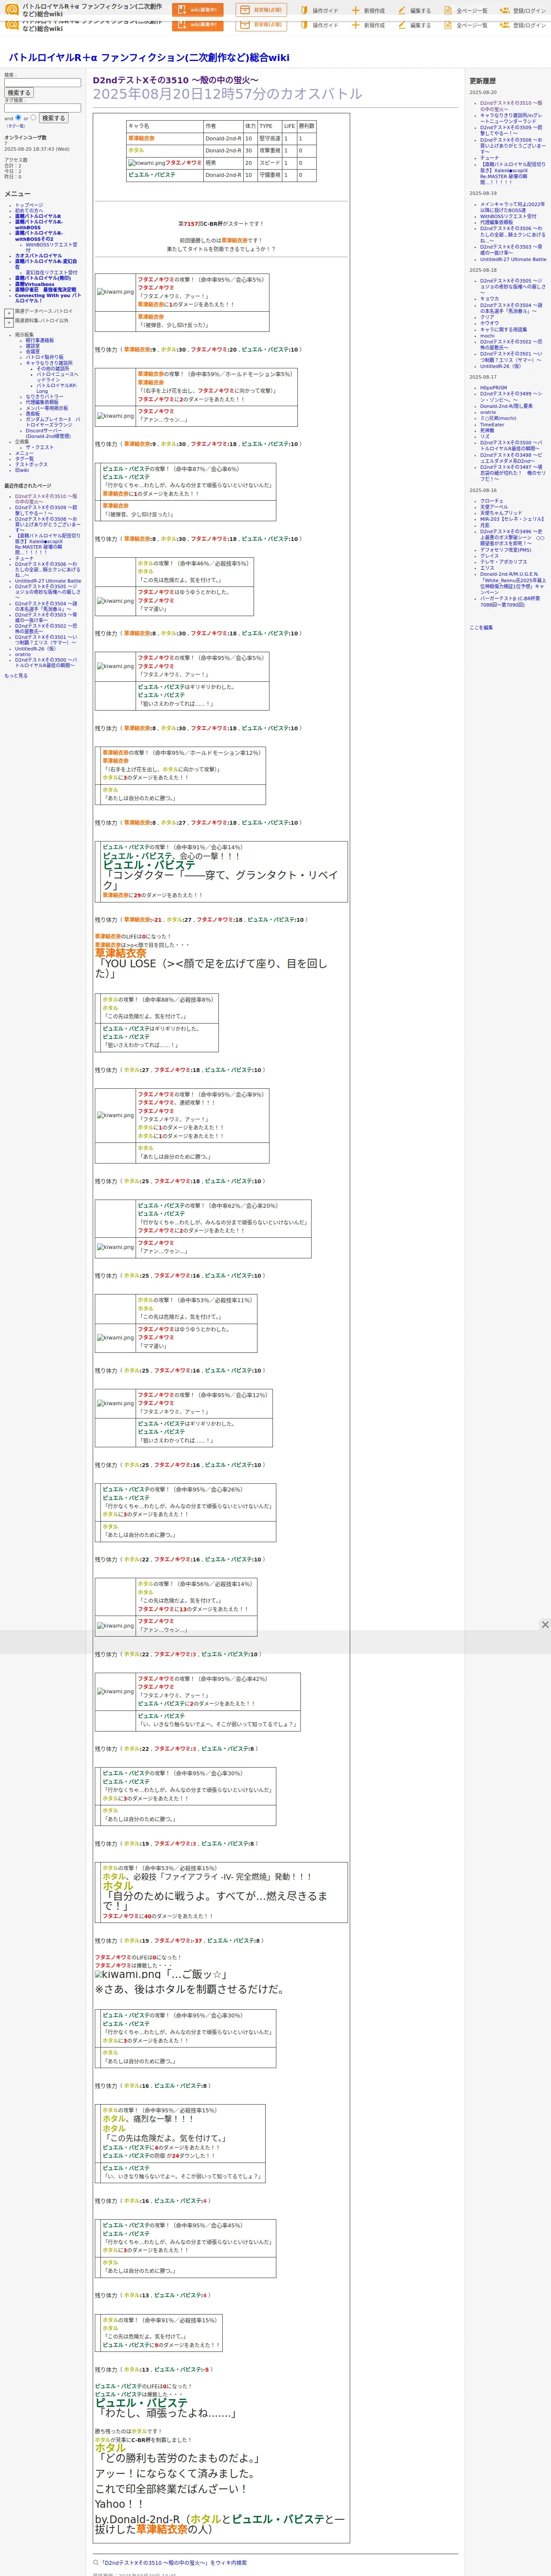The width and height of the screenshot is (551, 2576).
Task: Open the 旧wiki menu link
Action: (x=22, y=470)
